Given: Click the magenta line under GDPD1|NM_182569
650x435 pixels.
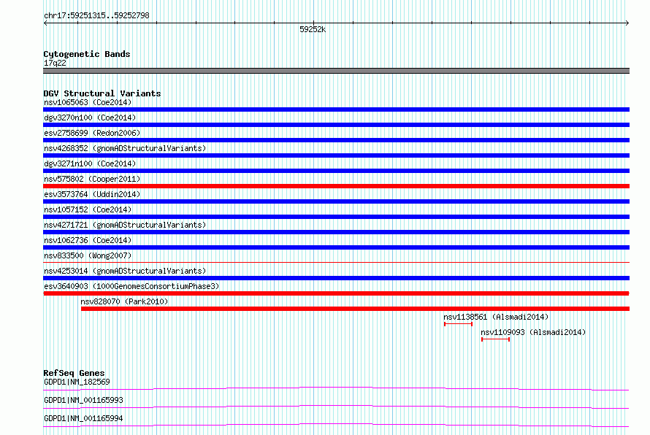Looking at the screenshot, I should (x=336, y=388).
